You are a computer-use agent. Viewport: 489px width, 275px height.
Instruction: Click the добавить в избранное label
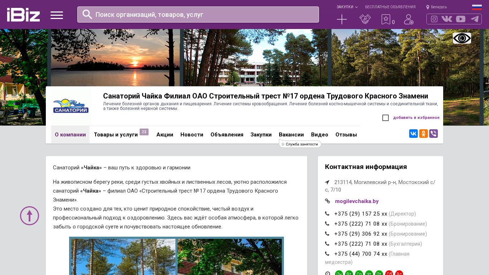click(416, 118)
